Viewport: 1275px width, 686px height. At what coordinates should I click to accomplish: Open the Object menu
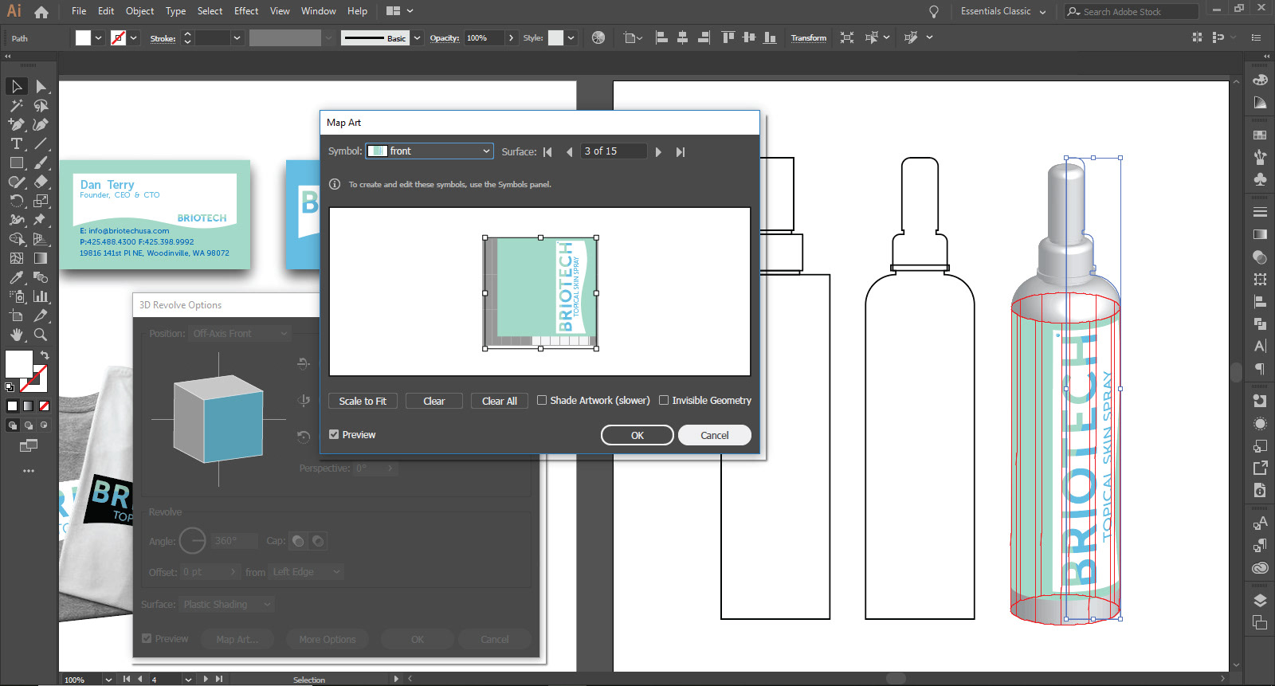(139, 11)
